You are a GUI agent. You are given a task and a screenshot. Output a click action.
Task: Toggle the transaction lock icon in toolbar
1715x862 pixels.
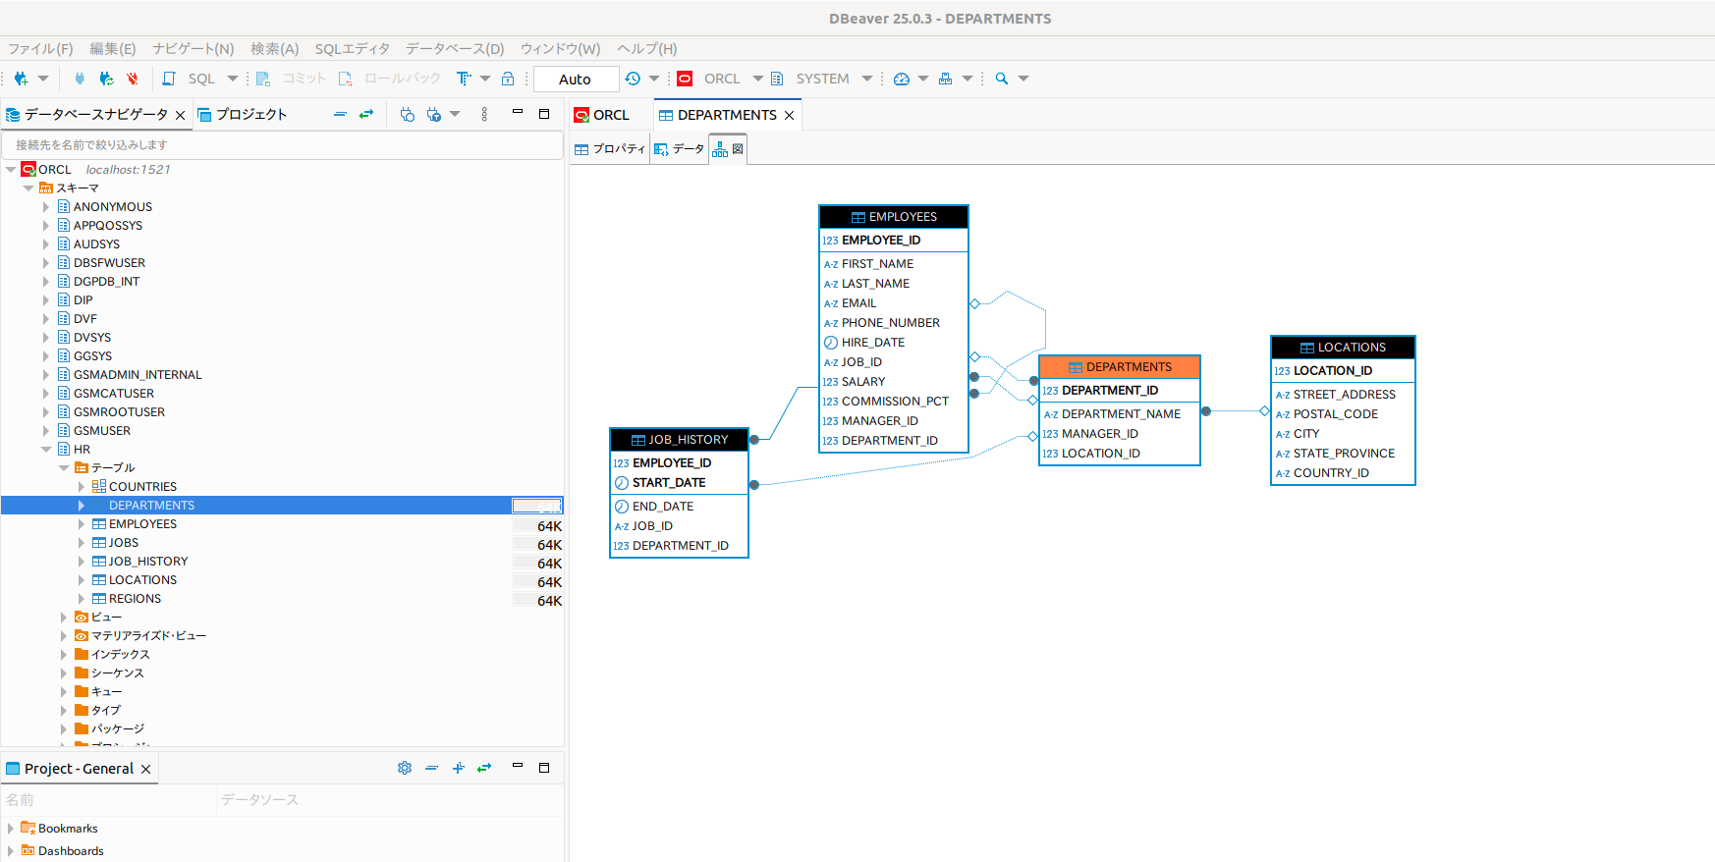point(508,79)
